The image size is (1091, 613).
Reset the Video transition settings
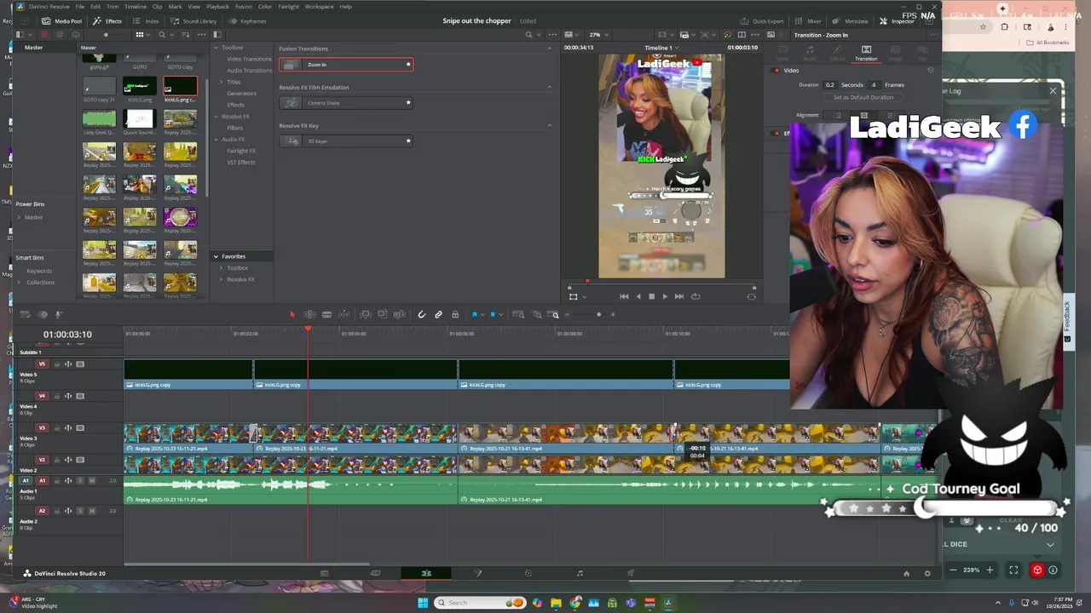[x=930, y=71]
